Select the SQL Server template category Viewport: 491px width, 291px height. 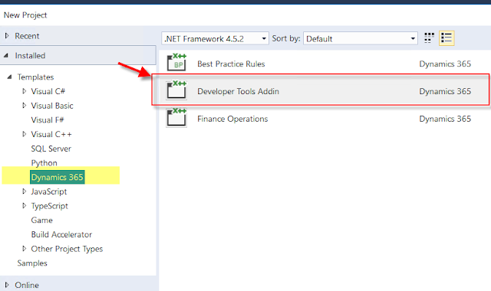51,149
